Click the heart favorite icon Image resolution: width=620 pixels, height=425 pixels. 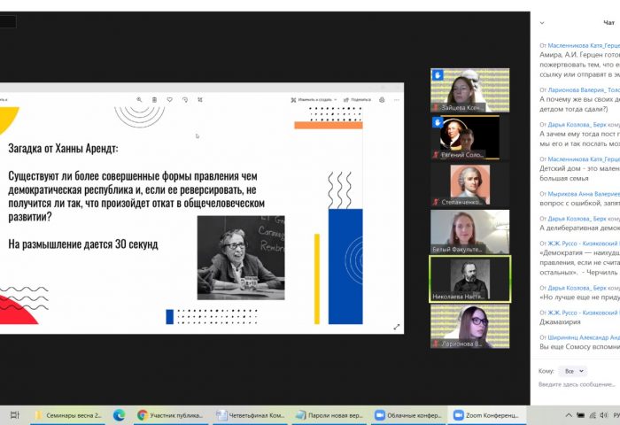click(x=170, y=99)
